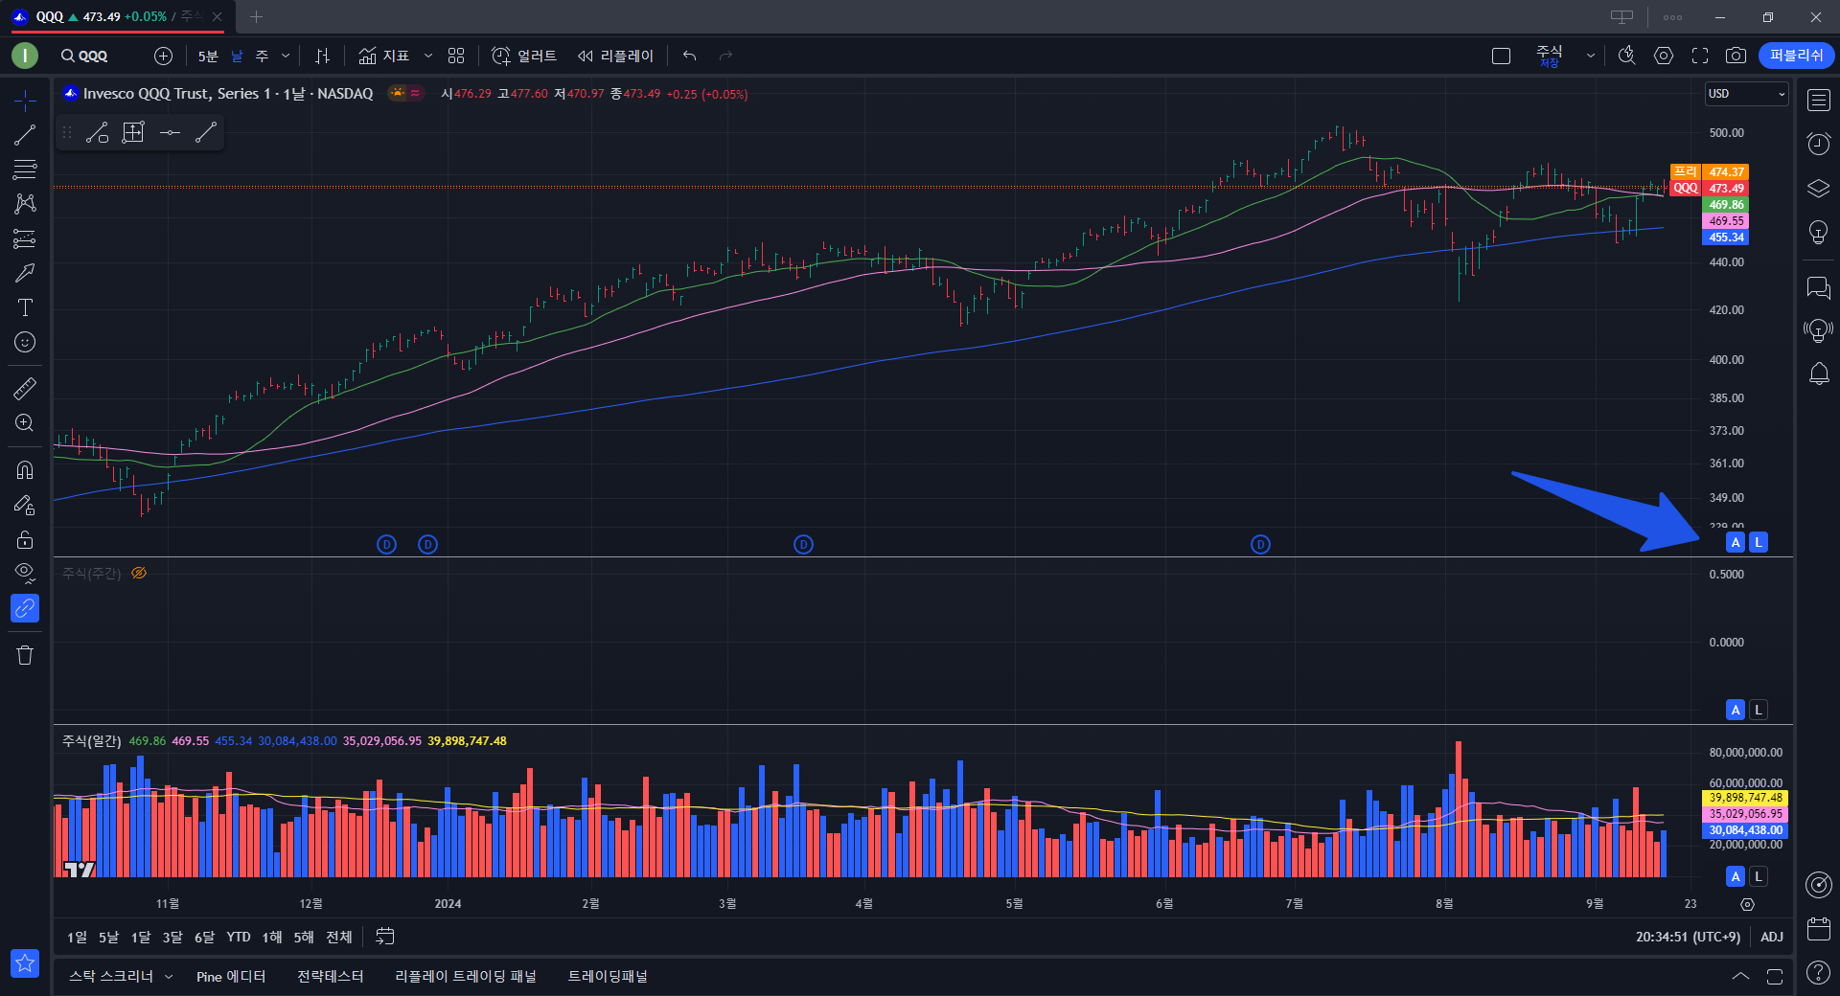The image size is (1840, 996).
Task: Toggle stay in drawing mode
Action: [x=25, y=505]
